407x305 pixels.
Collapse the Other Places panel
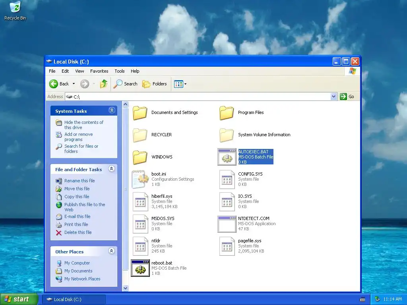(x=112, y=251)
